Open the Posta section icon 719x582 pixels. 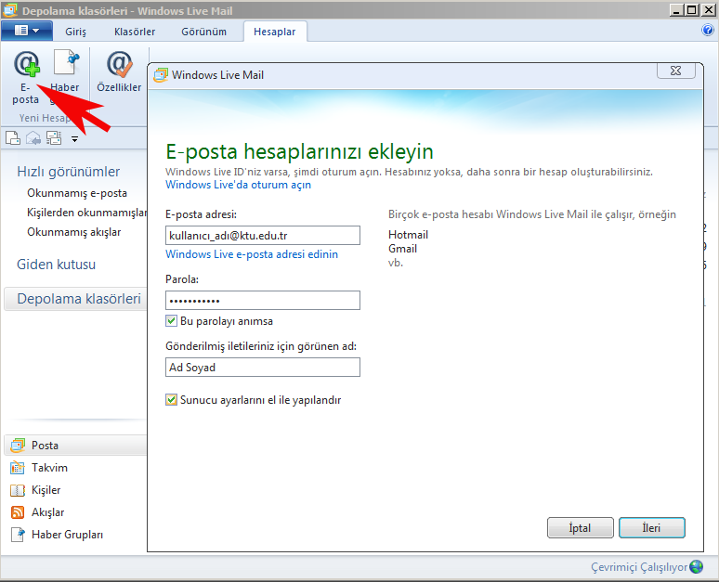(x=18, y=445)
